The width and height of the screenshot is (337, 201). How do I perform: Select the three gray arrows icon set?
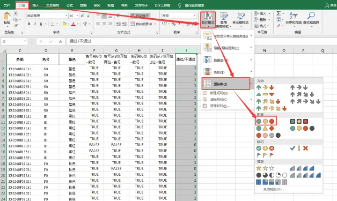tap(299, 87)
